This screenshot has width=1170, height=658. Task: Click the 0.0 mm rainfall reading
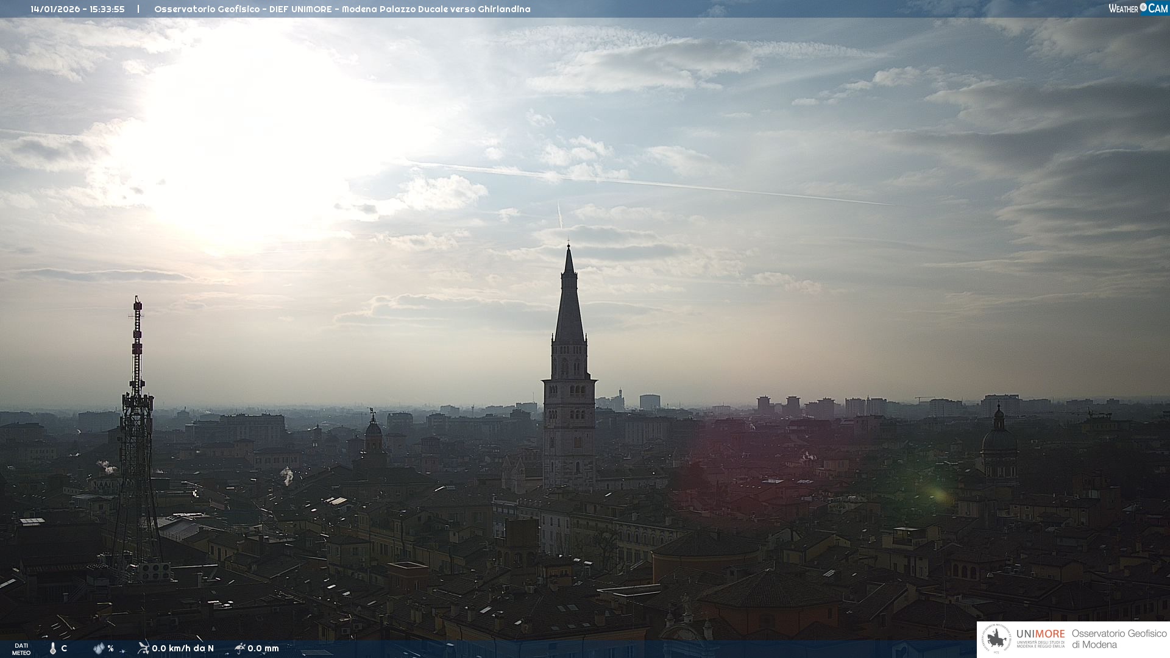263,648
